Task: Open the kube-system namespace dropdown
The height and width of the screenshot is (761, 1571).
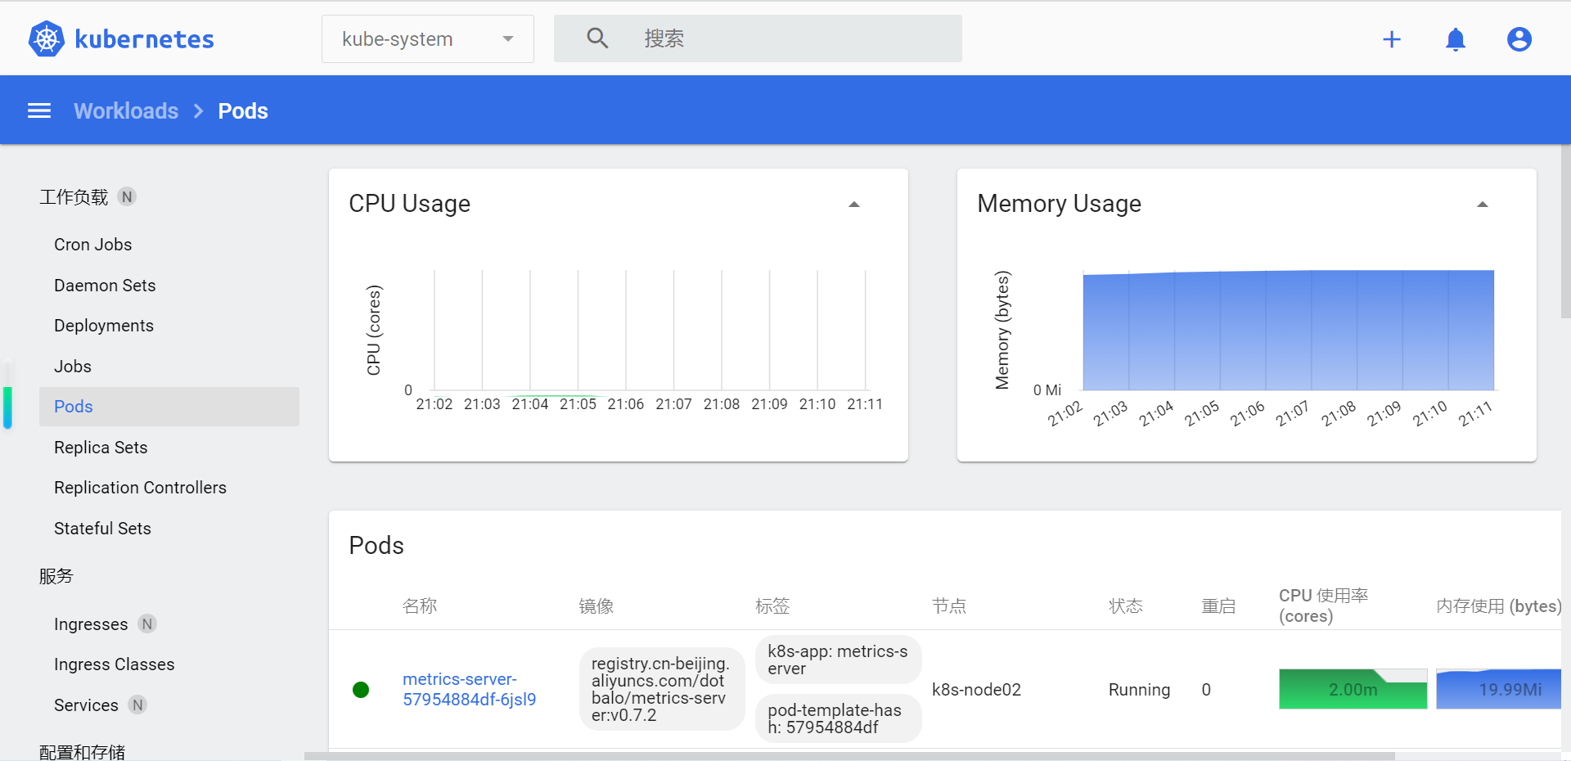Action: (x=427, y=39)
